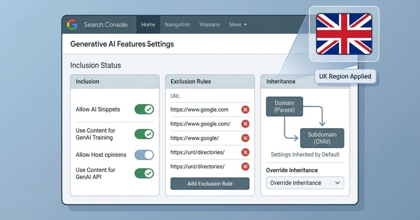The image size is (420, 220).
Task: Click the bold Override Inheritance label
Action: [292, 170]
